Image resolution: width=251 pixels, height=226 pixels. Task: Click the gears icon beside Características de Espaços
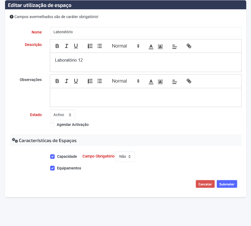(x=15, y=140)
